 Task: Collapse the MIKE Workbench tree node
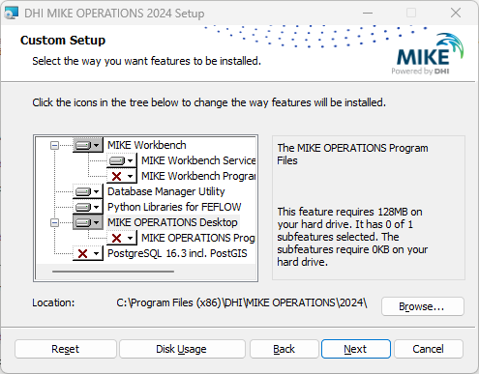coord(54,146)
